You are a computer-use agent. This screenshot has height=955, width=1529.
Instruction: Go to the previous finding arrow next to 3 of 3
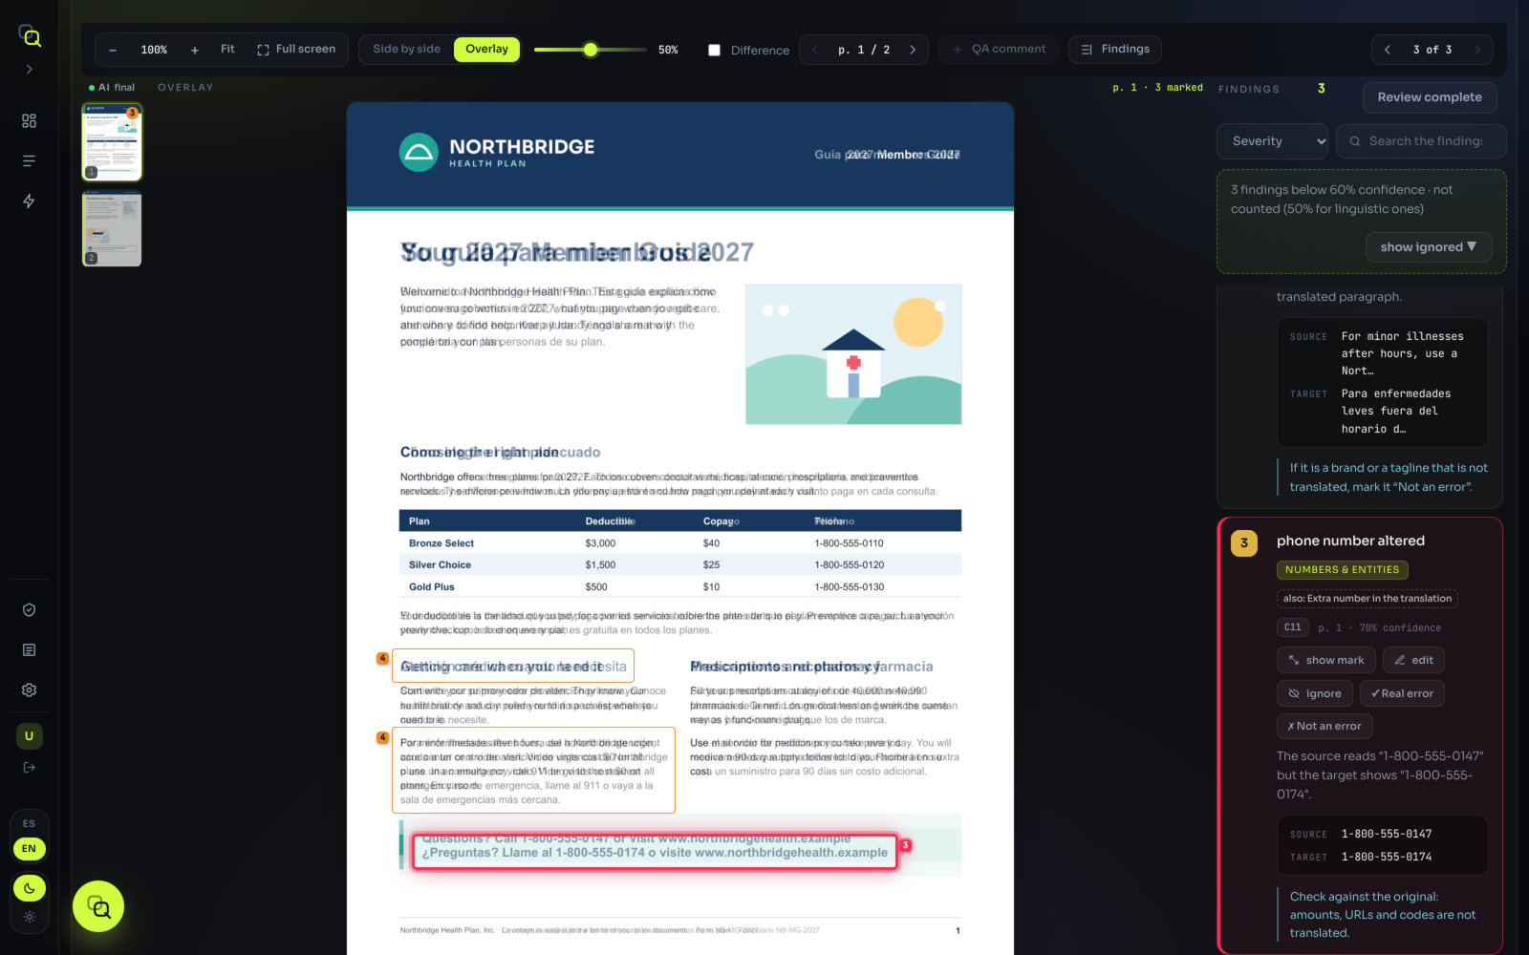pyautogui.click(x=1388, y=50)
